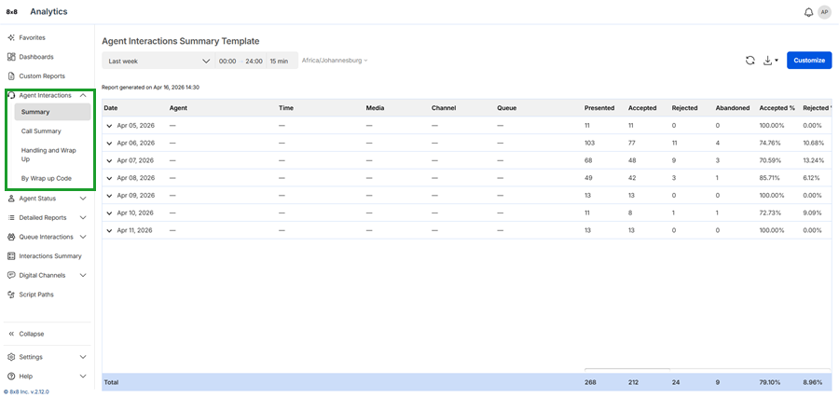The height and width of the screenshot is (398, 839).
Task: Expand the Apr 10, 2026 row
Action: [110, 213]
